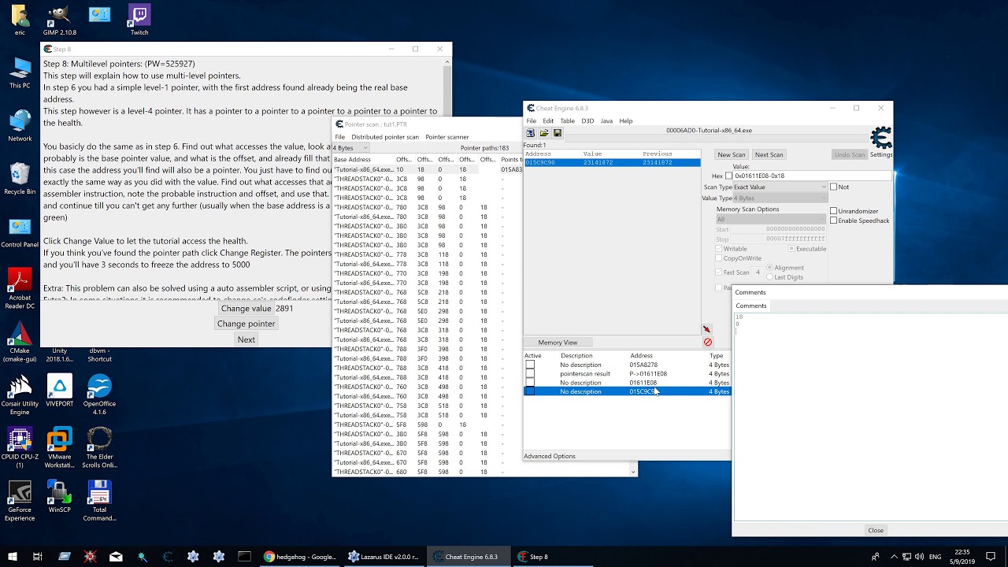Open Recycle Bin on desktop

(20, 179)
